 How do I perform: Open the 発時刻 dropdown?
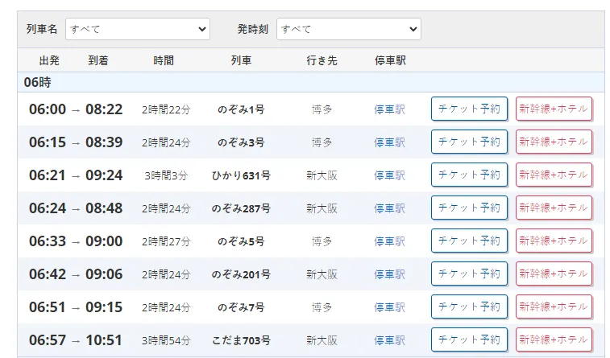point(349,29)
